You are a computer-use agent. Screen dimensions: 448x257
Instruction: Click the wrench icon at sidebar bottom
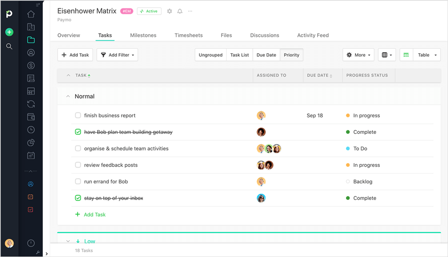coord(38,252)
